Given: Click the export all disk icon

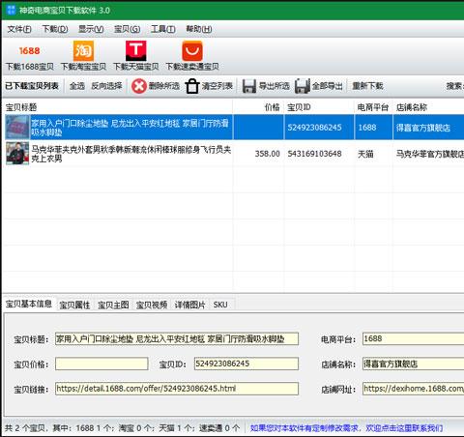Looking at the screenshot, I should click(303, 86).
